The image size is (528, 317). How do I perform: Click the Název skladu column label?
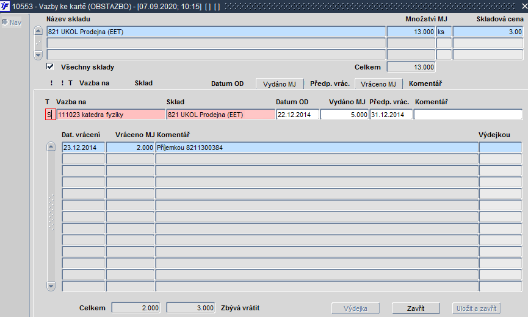click(68, 19)
